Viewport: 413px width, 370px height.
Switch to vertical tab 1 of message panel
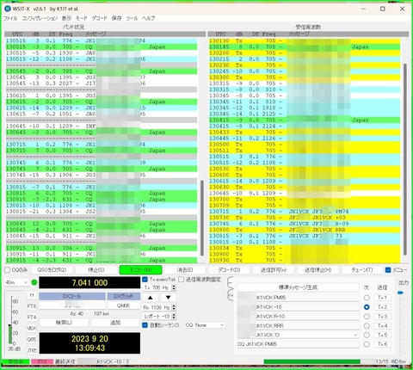pyautogui.click(x=231, y=283)
